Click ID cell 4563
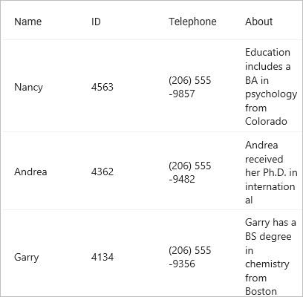303x297 pixels. pos(102,87)
